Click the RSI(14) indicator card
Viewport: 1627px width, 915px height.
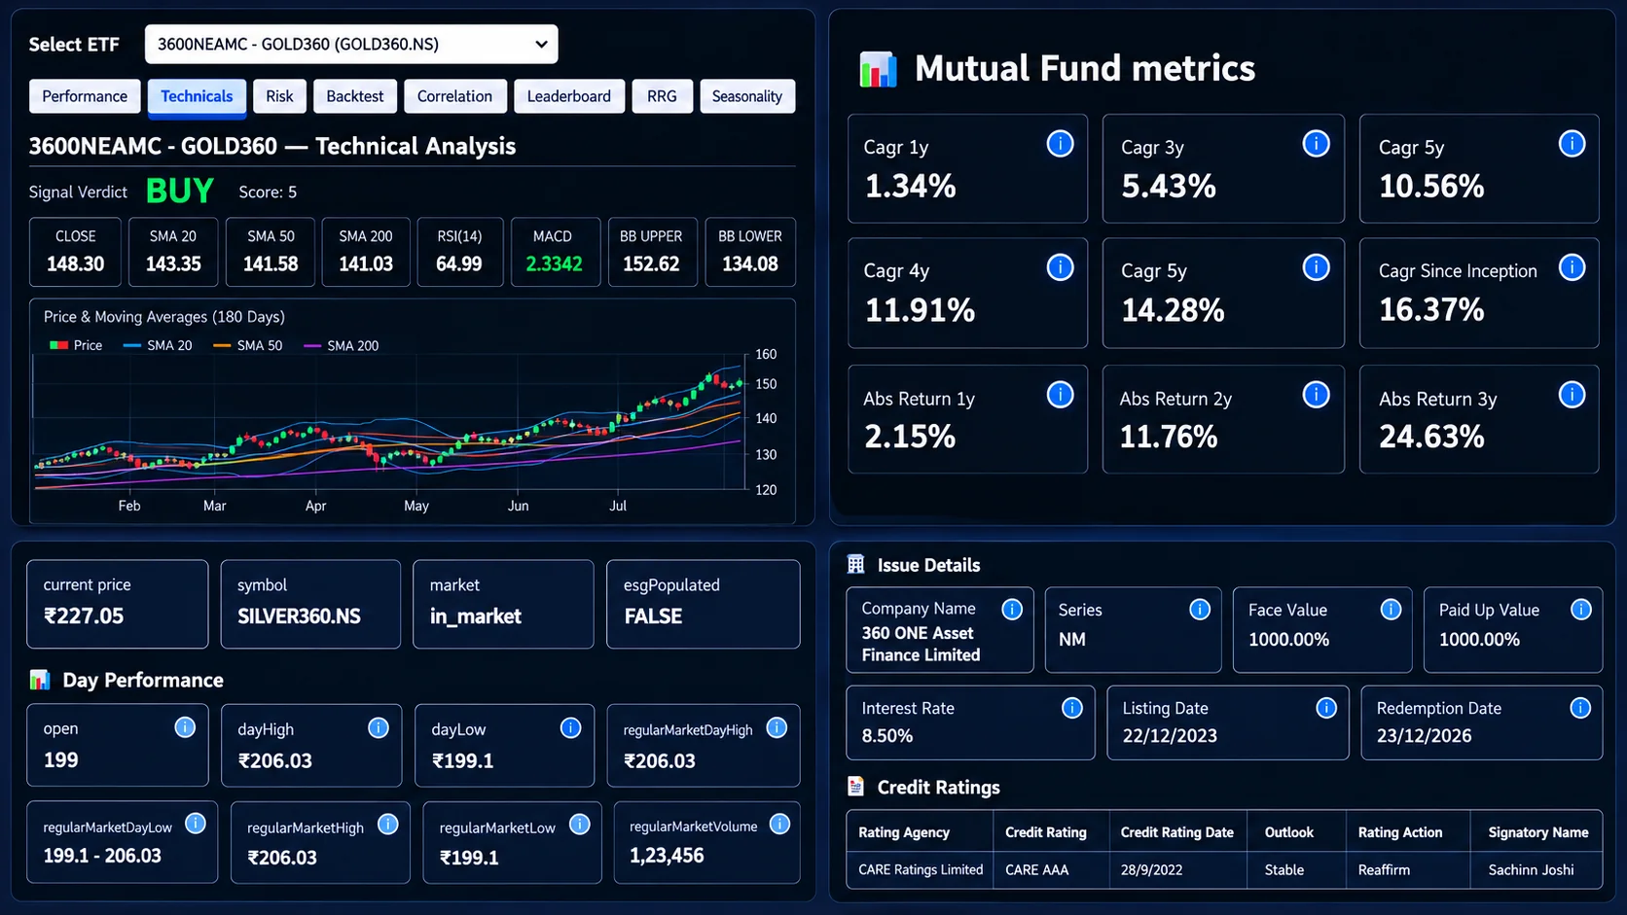pos(459,252)
